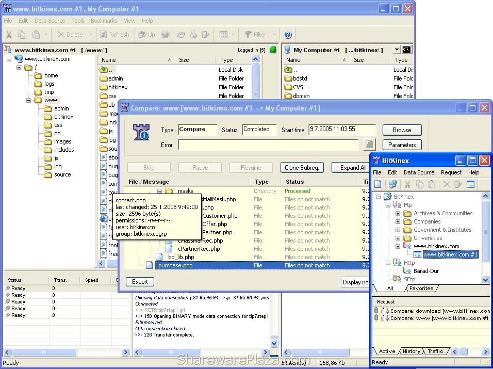Image resolution: width=493 pixels, height=369 pixels.
Task: Open Paste options dropdown arrow in main toolbar
Action: 46,35
